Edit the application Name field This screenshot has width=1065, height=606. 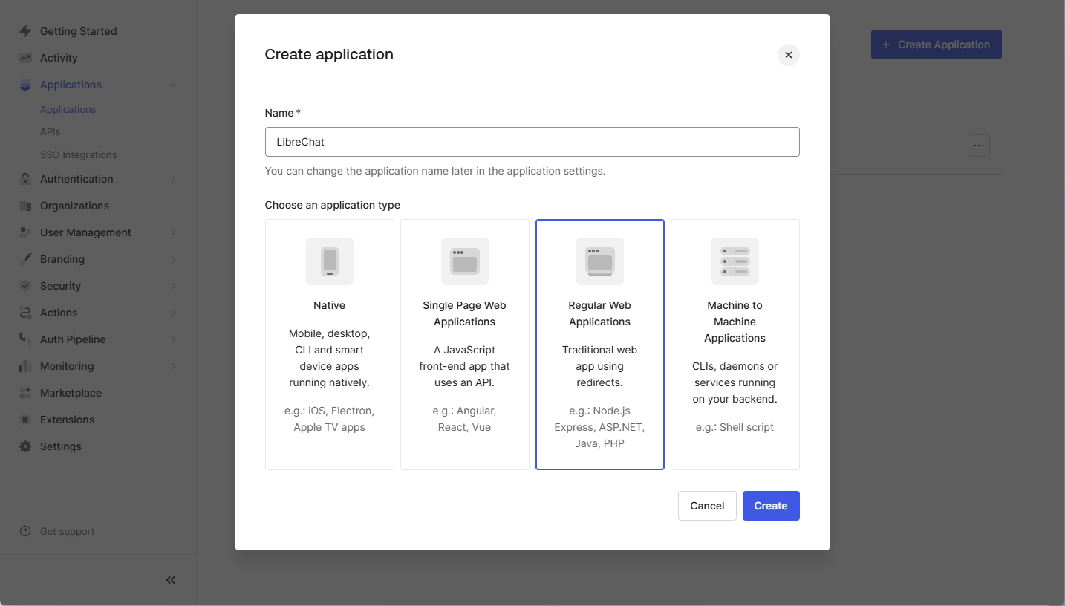(x=532, y=141)
